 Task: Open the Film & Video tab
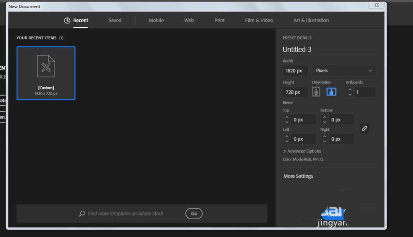[x=259, y=20]
